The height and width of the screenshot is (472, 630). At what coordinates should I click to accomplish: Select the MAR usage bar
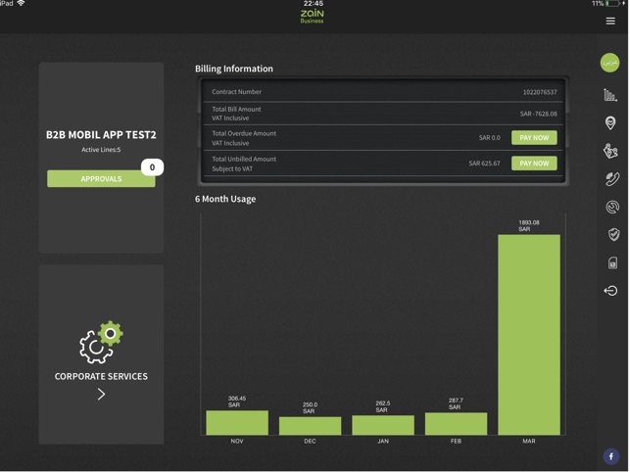(x=529, y=335)
